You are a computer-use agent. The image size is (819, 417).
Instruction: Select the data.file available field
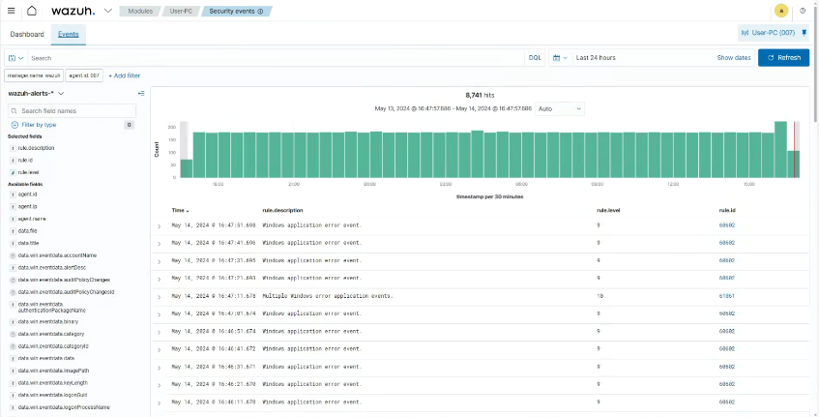(x=27, y=231)
